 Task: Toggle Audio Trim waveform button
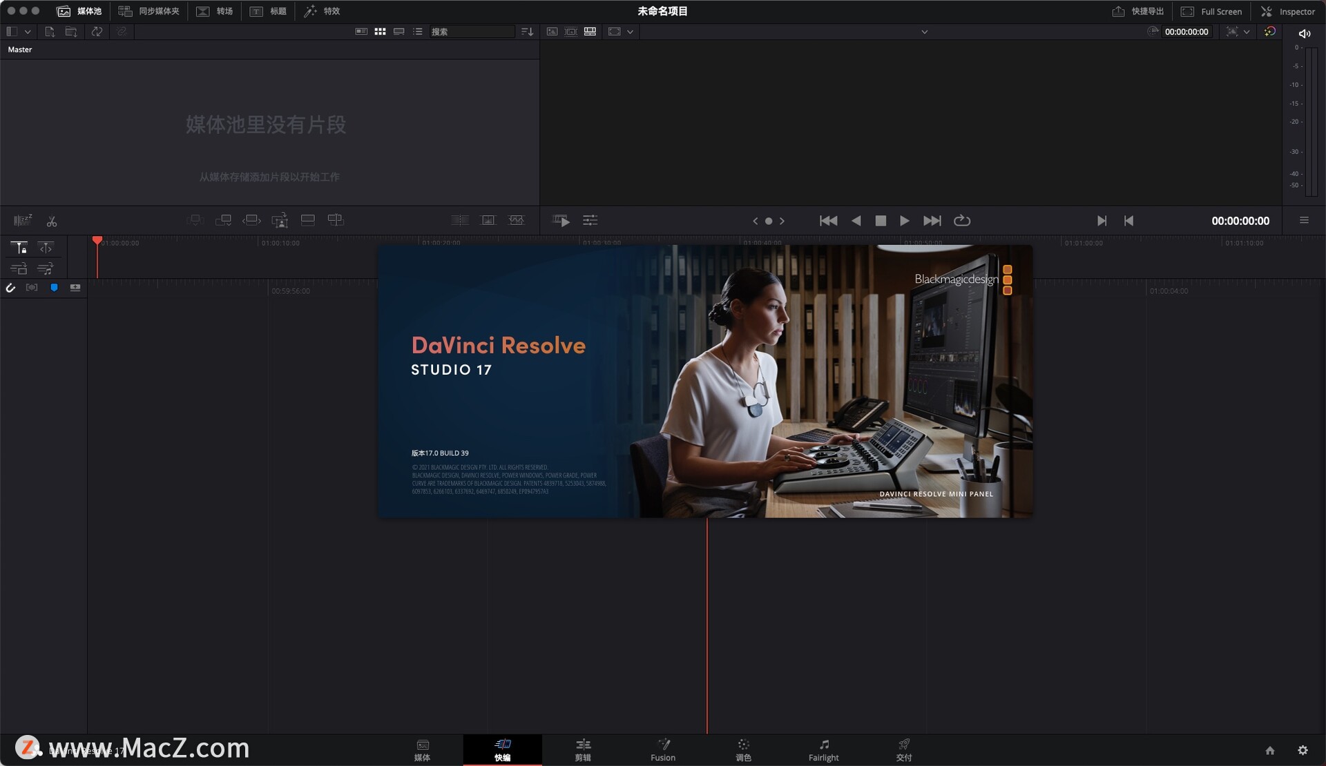tap(32, 288)
